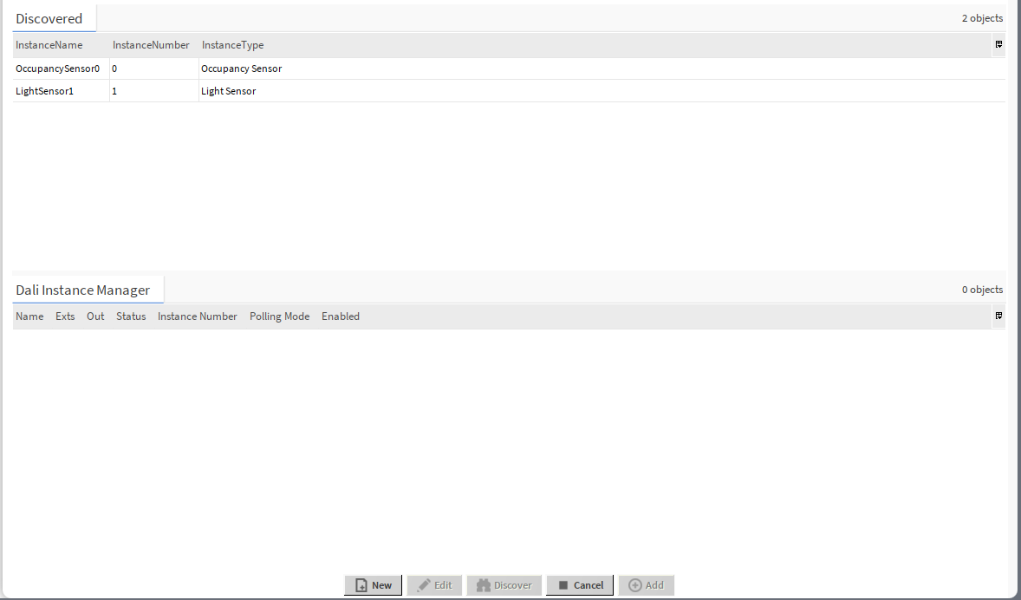Sort by Exts column header
The width and height of the screenshot is (1021, 600).
coord(65,316)
